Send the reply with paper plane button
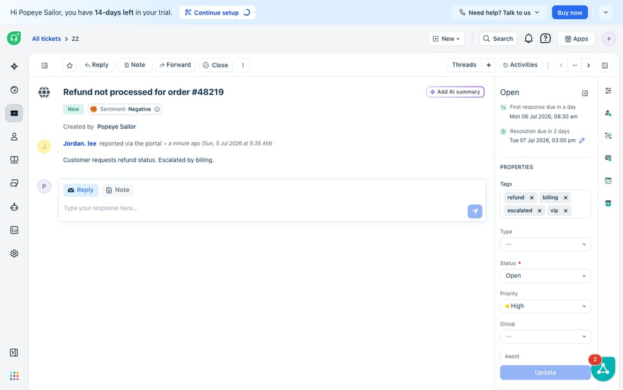Screen dimensions: 623x390 [475, 211]
